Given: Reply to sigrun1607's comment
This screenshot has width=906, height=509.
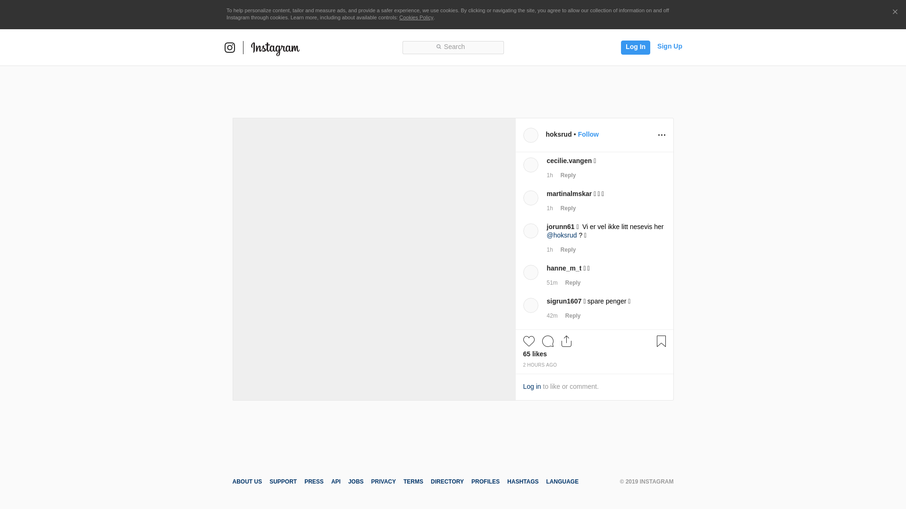Looking at the screenshot, I should coord(572,316).
